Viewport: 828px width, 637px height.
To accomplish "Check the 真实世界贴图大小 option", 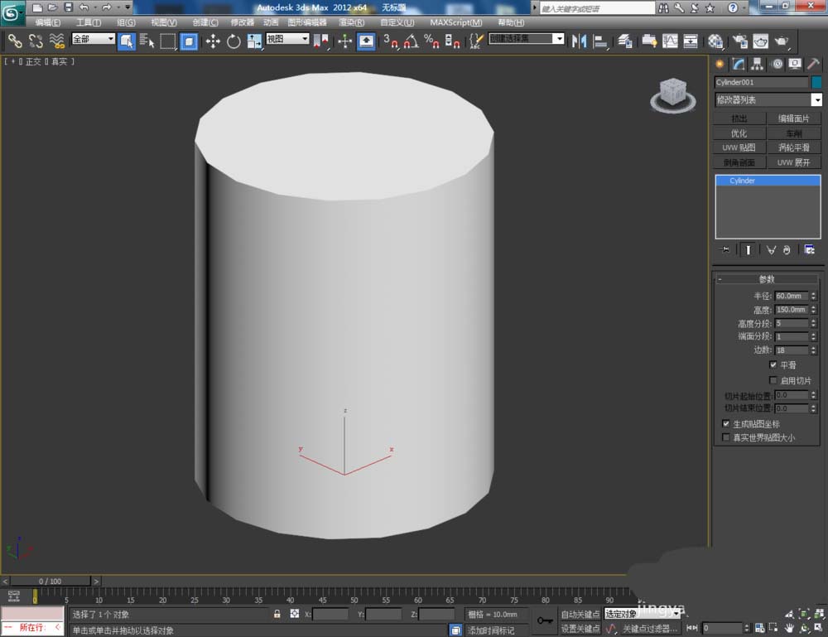I will tap(726, 437).
